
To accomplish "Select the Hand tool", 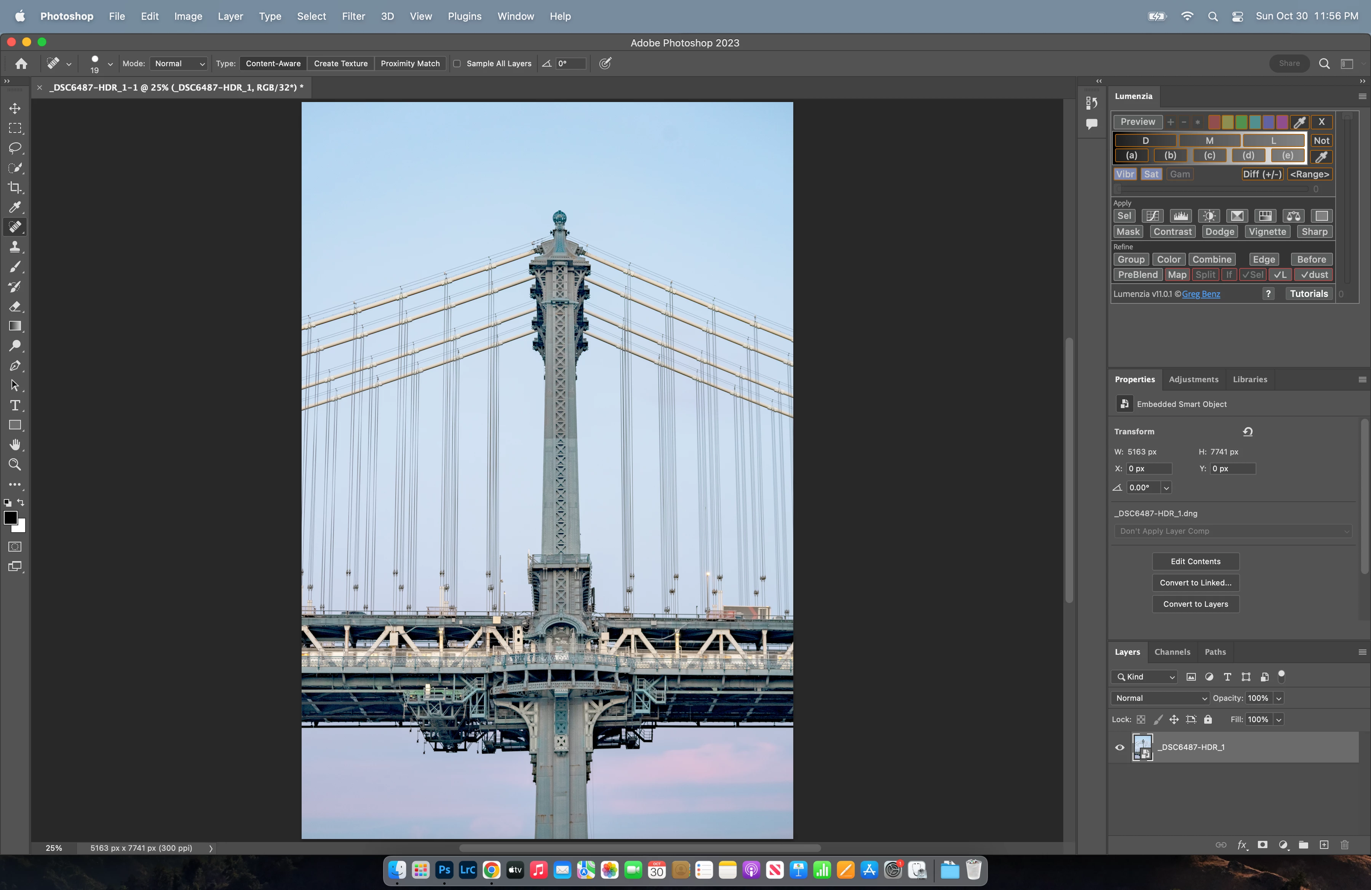I will pos(15,444).
